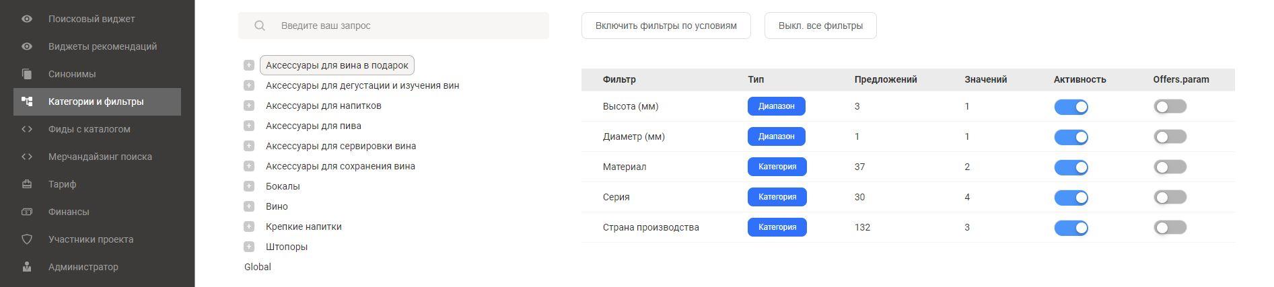
Task: Click the code icon beside Фиды с каталогом
Action: (x=27, y=129)
